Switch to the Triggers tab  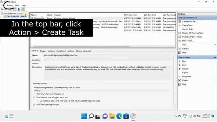point(43,51)
